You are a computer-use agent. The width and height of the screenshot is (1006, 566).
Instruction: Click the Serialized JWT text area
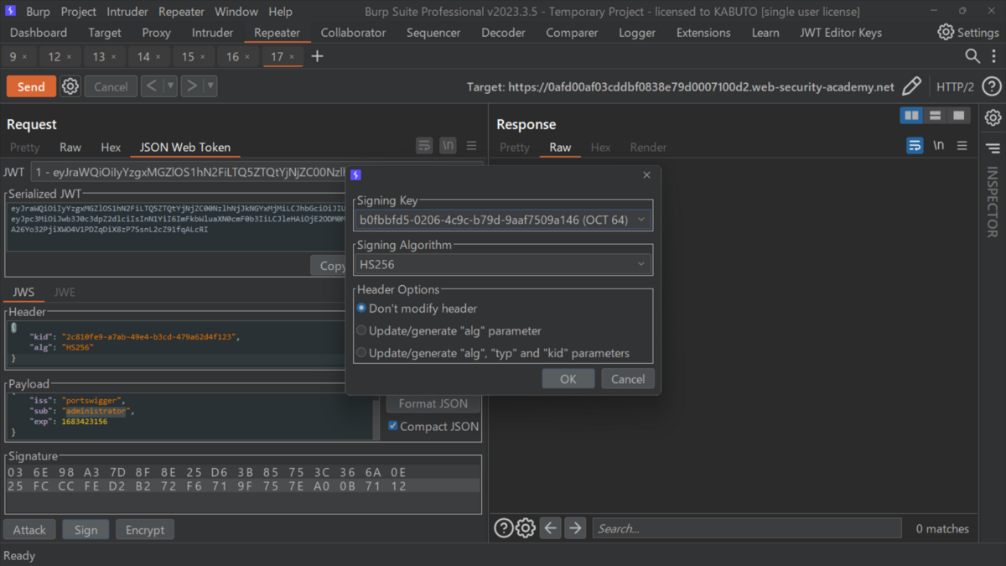pyautogui.click(x=177, y=226)
